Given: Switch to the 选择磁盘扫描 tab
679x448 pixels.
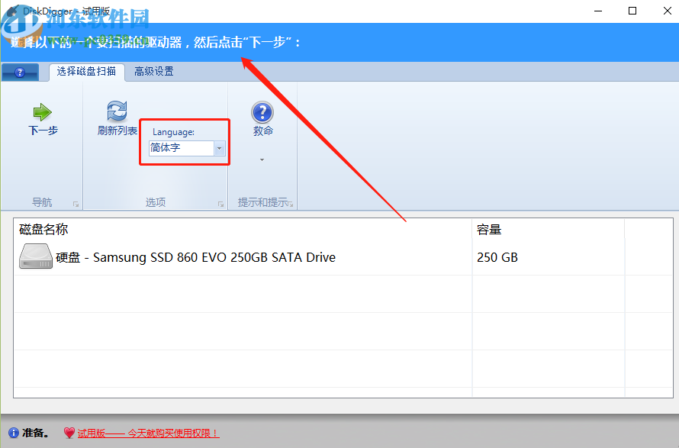Looking at the screenshot, I should (x=87, y=72).
